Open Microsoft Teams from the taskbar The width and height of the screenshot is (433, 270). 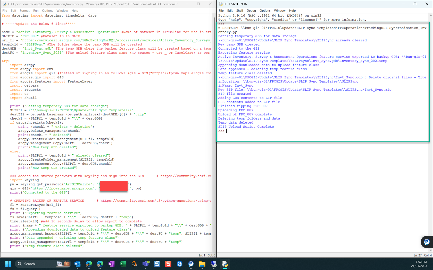[x=146, y=264]
